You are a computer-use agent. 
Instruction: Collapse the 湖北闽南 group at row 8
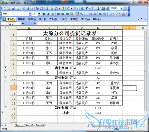(5, 68)
